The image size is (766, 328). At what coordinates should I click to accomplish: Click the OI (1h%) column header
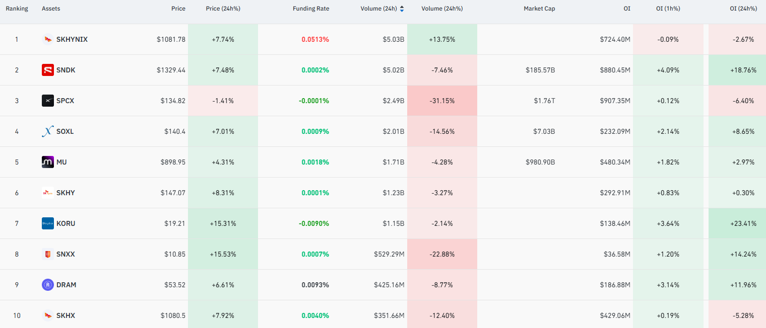point(668,9)
